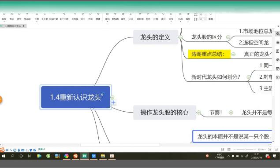Collapse the 涛哥重点总结 node toggle

233,54
